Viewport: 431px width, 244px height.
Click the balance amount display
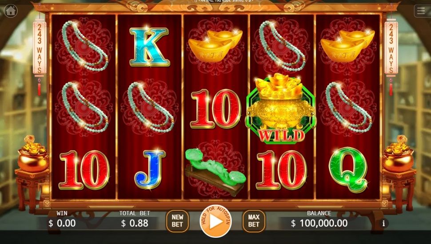pos(319,223)
